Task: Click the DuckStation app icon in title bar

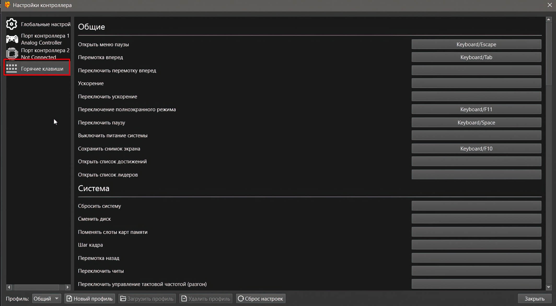Action: click(x=7, y=5)
